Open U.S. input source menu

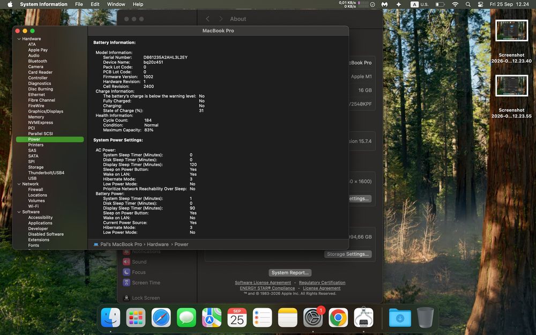pyautogui.click(x=420, y=4)
